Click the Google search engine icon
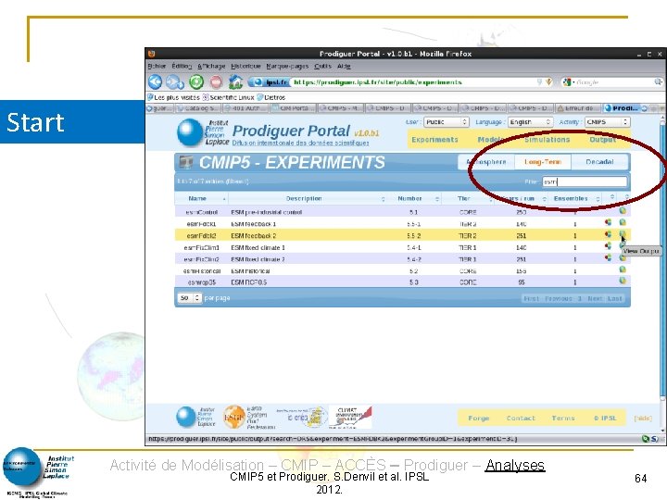667x500 pixels. [x=567, y=82]
